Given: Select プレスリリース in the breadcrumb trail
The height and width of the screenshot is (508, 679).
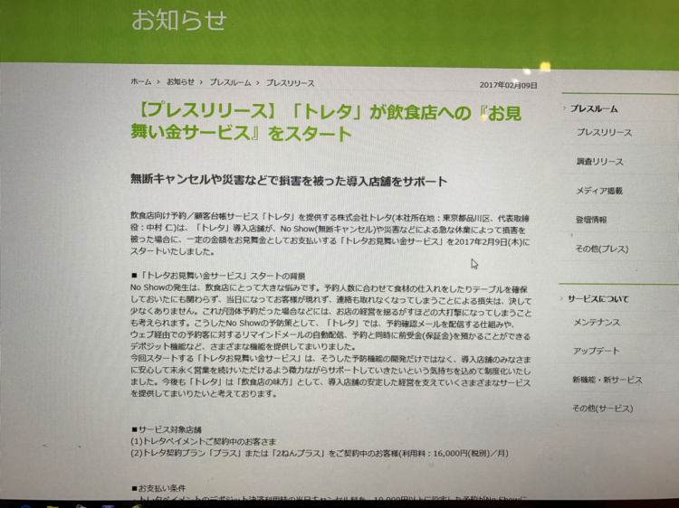Looking at the screenshot, I should (x=290, y=83).
